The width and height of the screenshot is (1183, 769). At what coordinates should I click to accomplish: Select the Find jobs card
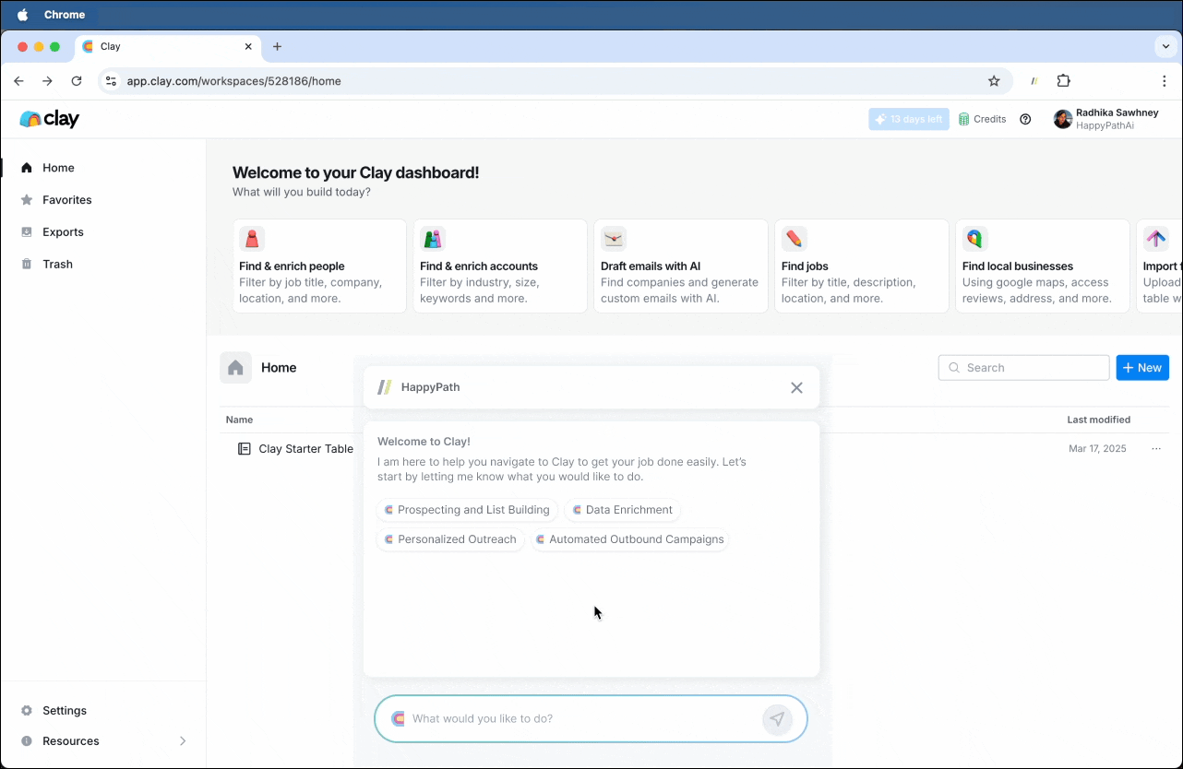coord(862,266)
